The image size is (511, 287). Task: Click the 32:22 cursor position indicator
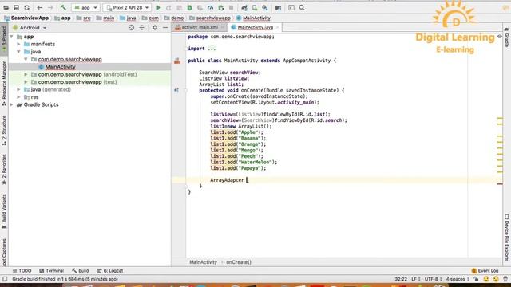(401, 279)
